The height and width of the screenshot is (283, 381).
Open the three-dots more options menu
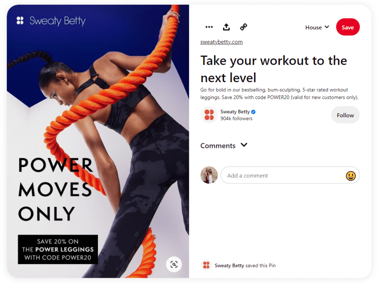coord(209,27)
